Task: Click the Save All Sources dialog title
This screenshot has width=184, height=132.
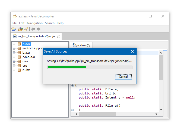Action: (56, 51)
